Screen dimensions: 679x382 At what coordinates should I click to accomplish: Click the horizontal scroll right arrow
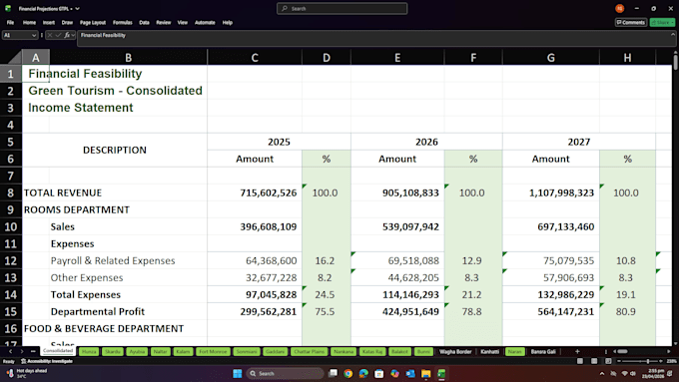click(x=669, y=351)
